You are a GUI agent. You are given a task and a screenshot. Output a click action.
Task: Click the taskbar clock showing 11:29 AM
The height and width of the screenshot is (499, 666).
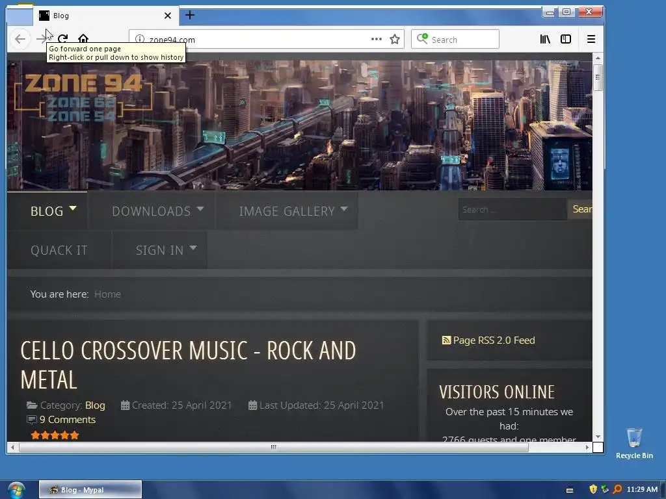(x=642, y=490)
